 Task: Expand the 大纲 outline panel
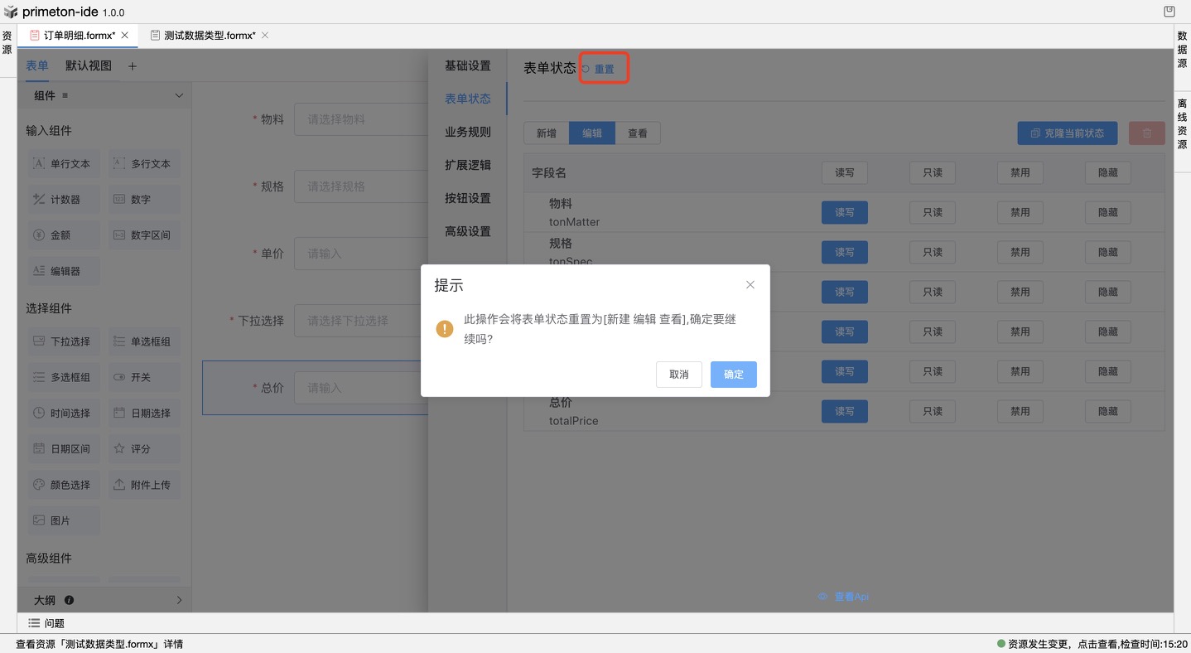(178, 599)
